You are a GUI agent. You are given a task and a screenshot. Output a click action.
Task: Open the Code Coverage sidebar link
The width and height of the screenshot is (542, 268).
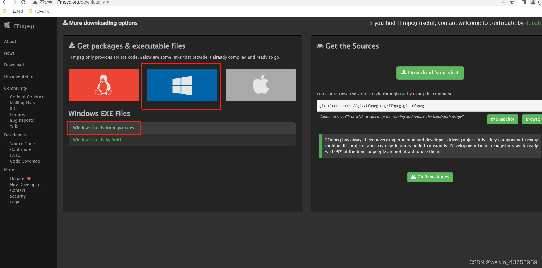[25, 161]
